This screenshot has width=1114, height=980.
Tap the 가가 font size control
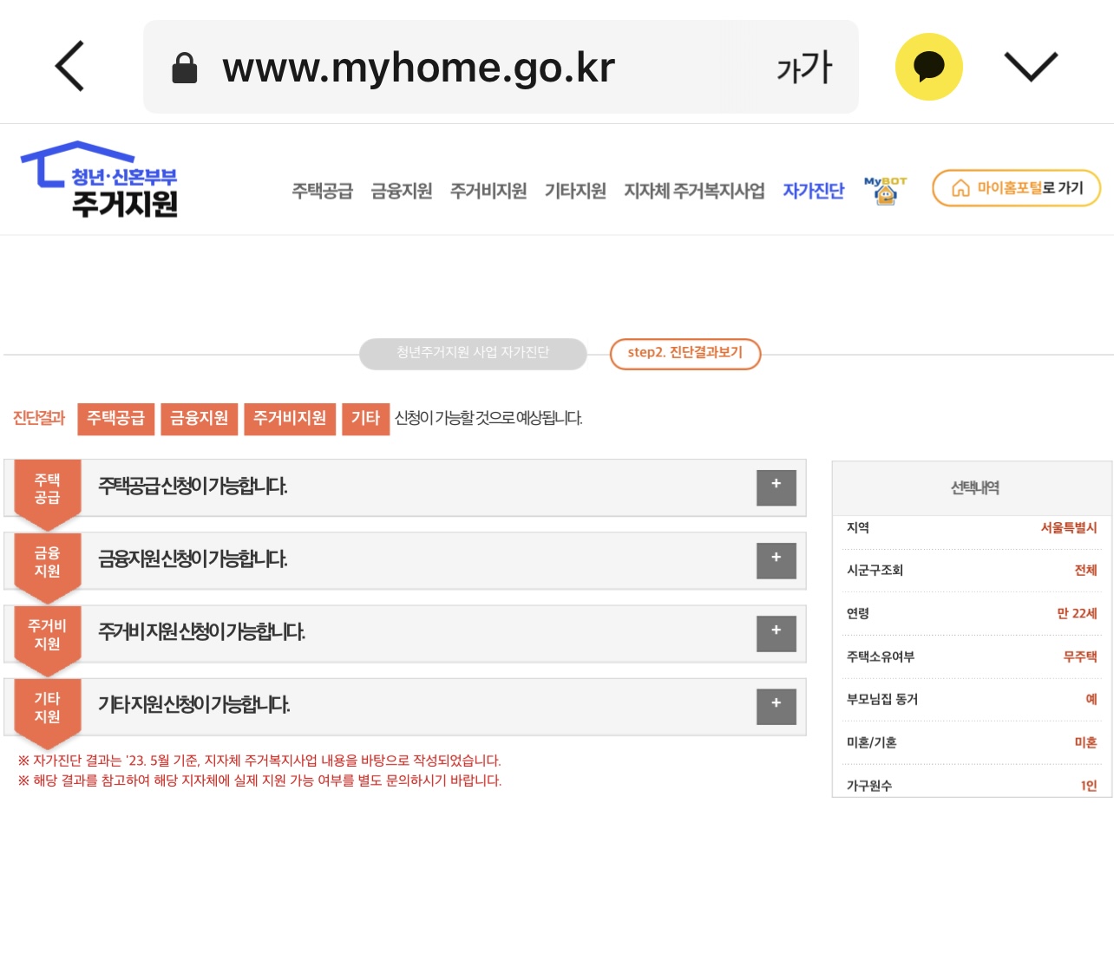coord(803,66)
